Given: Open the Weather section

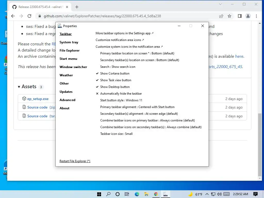Looking at the screenshot, I should [66, 75].
